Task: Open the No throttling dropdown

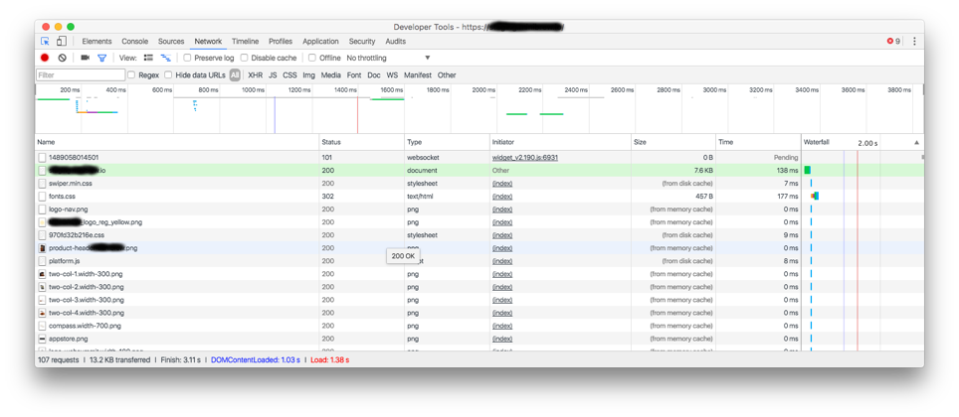Action: point(388,58)
